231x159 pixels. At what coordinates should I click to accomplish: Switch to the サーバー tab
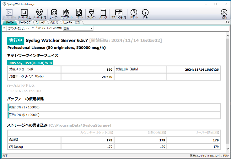[x=10, y=23]
